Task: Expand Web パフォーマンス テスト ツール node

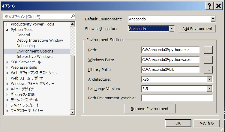Action: click(x=7, y=73)
